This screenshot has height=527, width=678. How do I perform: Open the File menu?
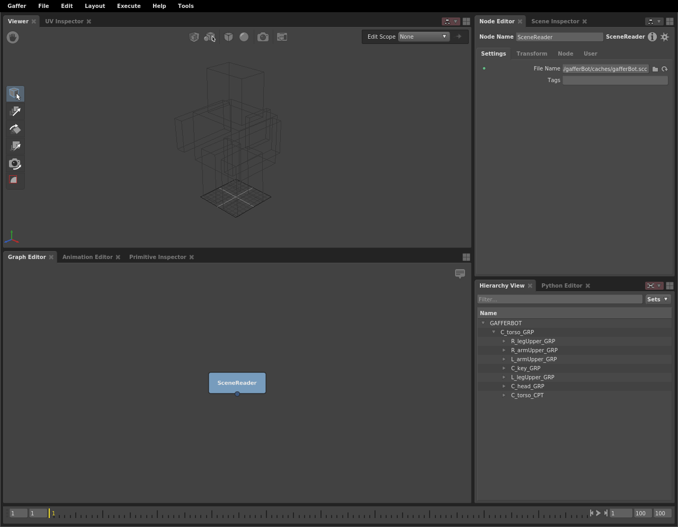click(43, 6)
